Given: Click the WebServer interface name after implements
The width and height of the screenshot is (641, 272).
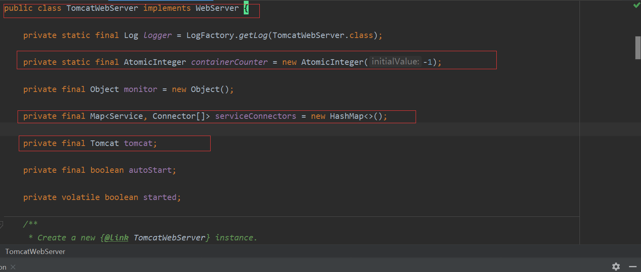Looking at the screenshot, I should (217, 8).
